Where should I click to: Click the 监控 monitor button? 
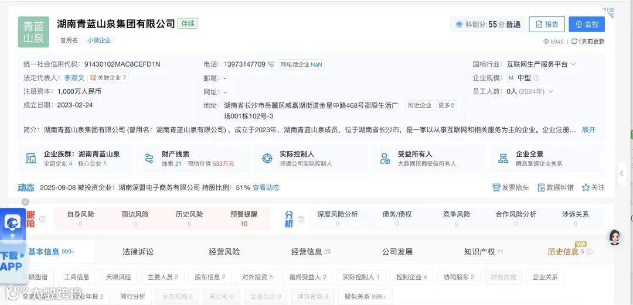point(587,24)
